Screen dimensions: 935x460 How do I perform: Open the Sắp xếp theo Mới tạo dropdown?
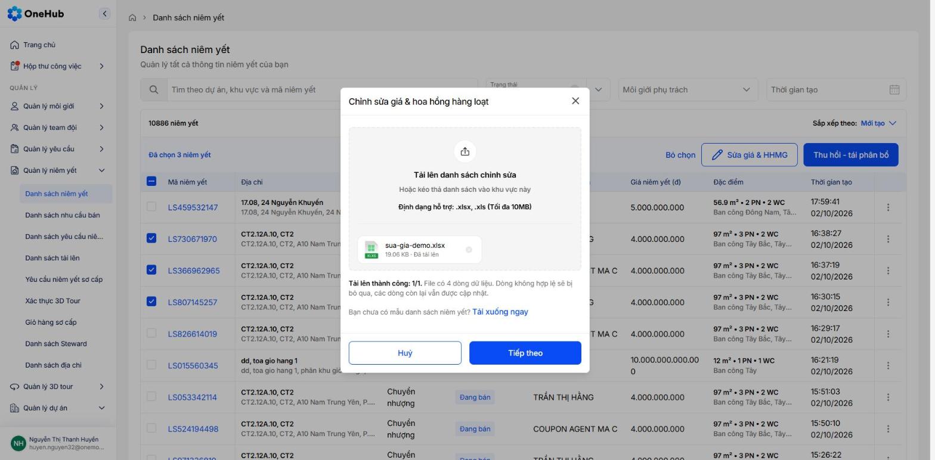tap(878, 123)
